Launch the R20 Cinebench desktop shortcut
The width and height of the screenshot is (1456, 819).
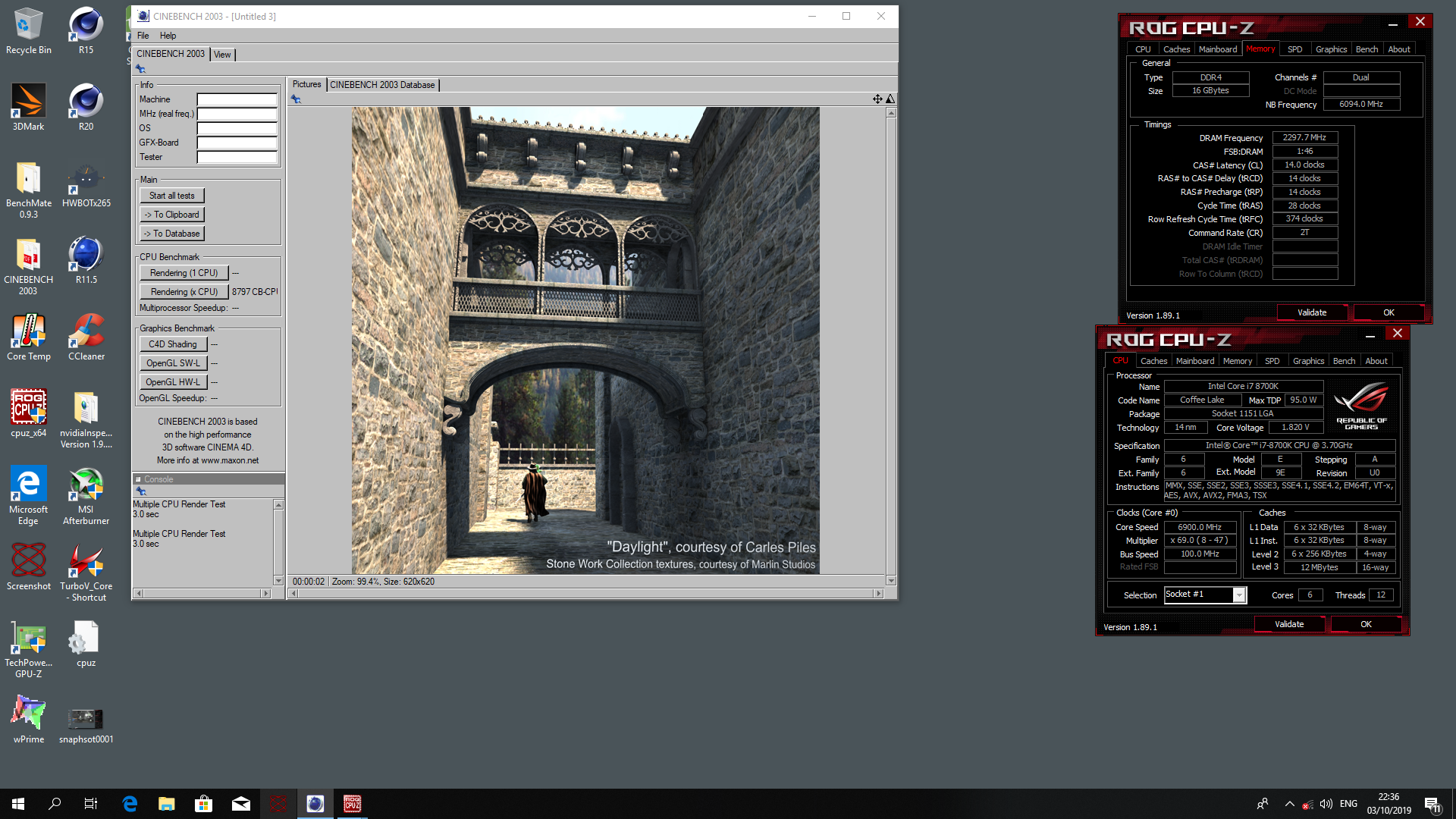(x=86, y=107)
